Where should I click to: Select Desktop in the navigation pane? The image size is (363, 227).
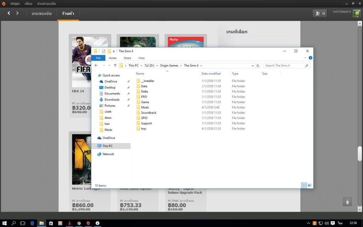[110, 87]
